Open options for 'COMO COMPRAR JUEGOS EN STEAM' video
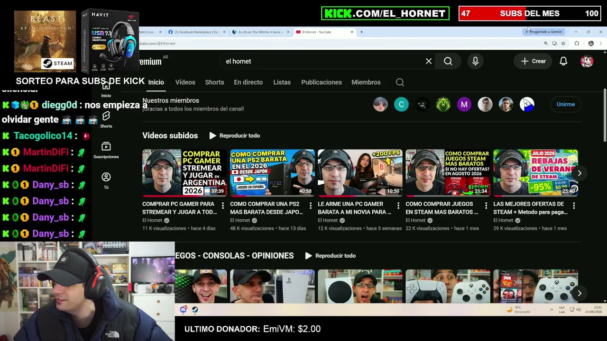607x341 pixels. tap(486, 206)
